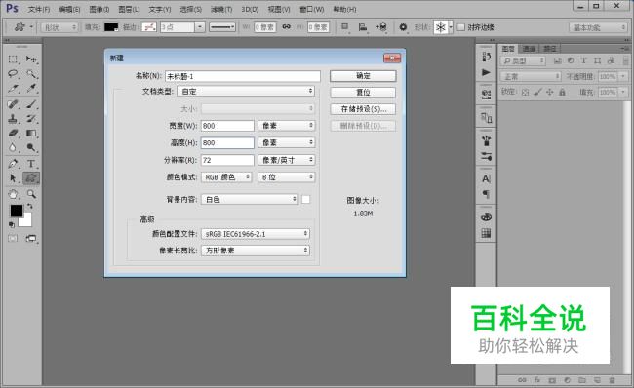The width and height of the screenshot is (634, 388).
Task: Select the Crop tool
Action: [13, 89]
